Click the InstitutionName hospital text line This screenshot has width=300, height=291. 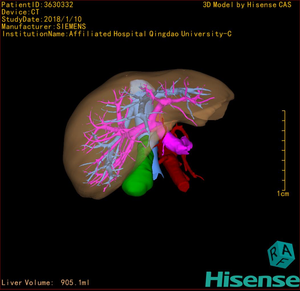pos(116,34)
